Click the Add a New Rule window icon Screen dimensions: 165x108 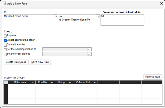point(4,3)
